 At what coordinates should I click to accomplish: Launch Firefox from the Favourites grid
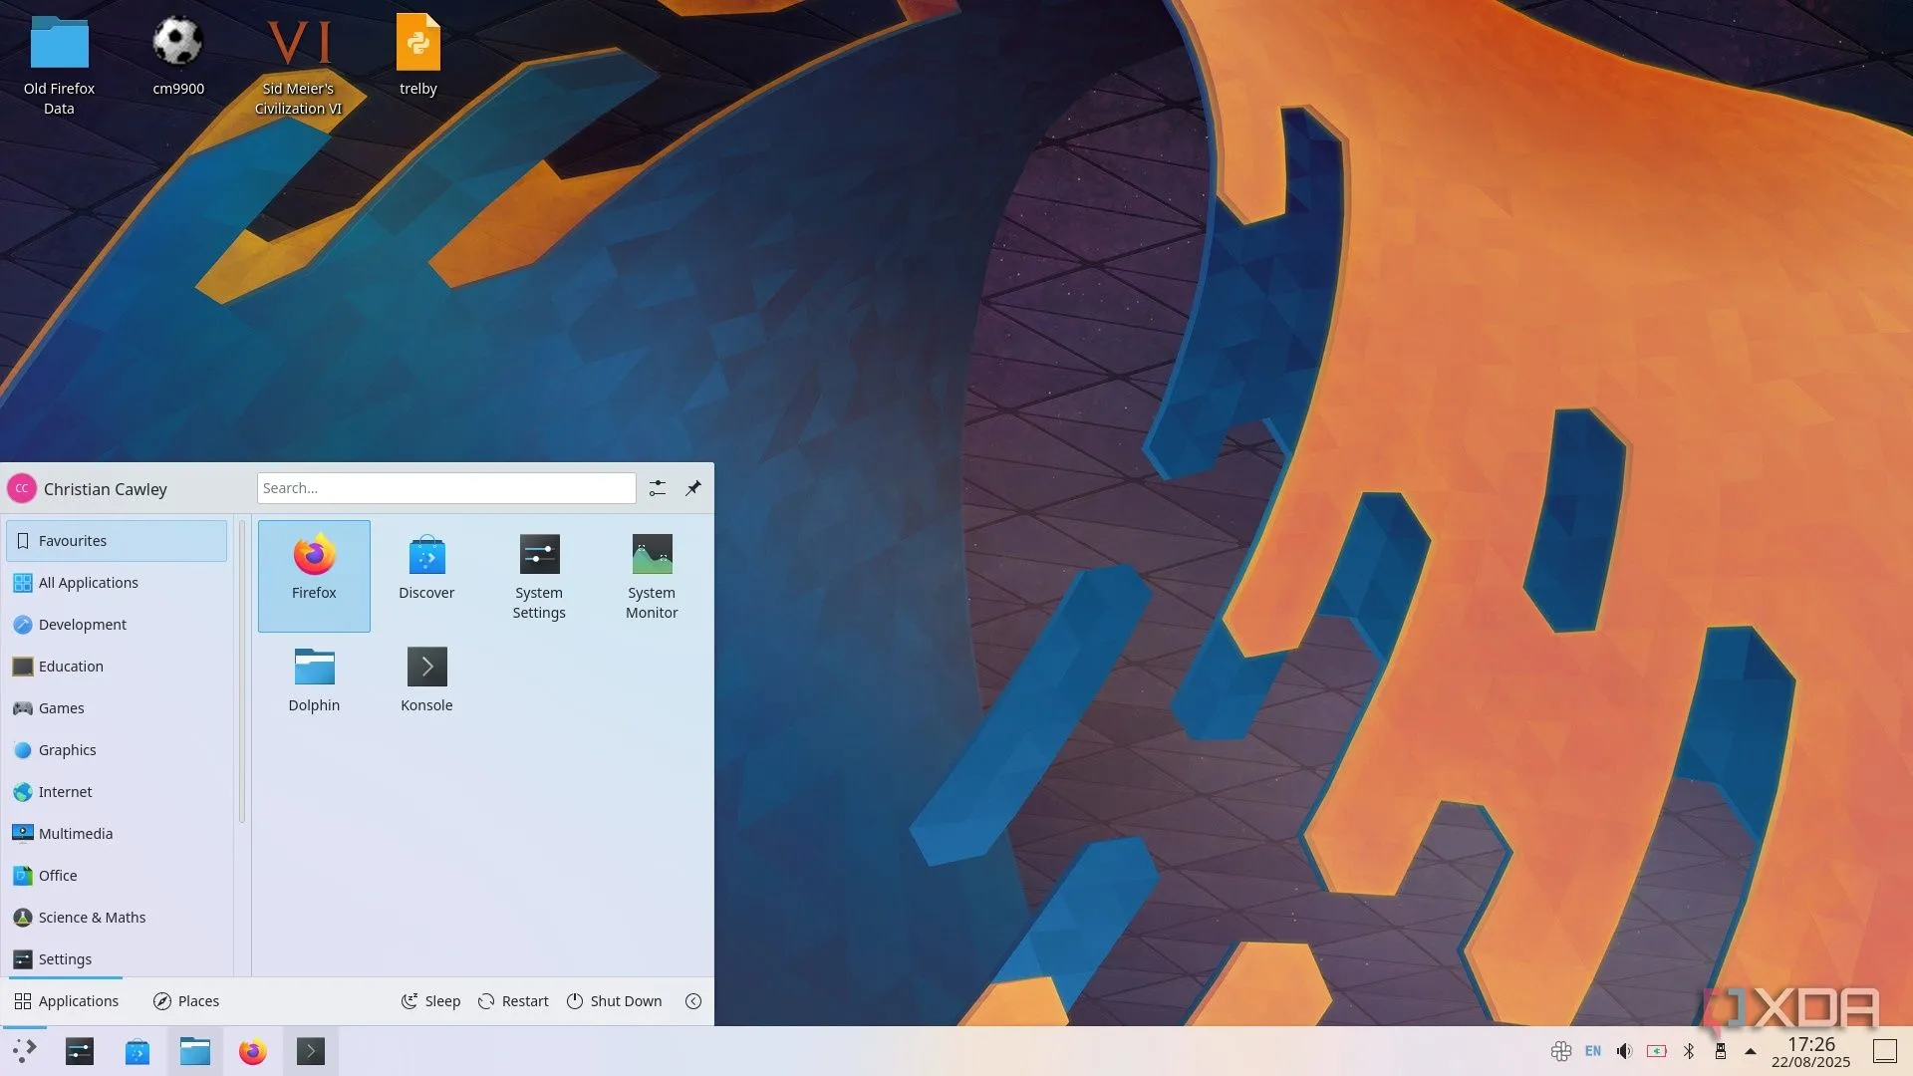314,576
